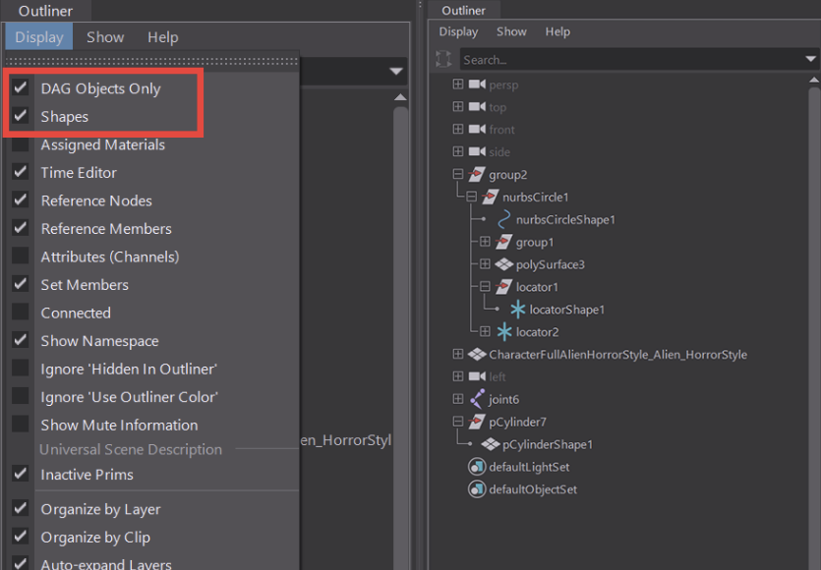The image size is (821, 570).
Task: Select the left Outliner tab
Action: tap(46, 11)
